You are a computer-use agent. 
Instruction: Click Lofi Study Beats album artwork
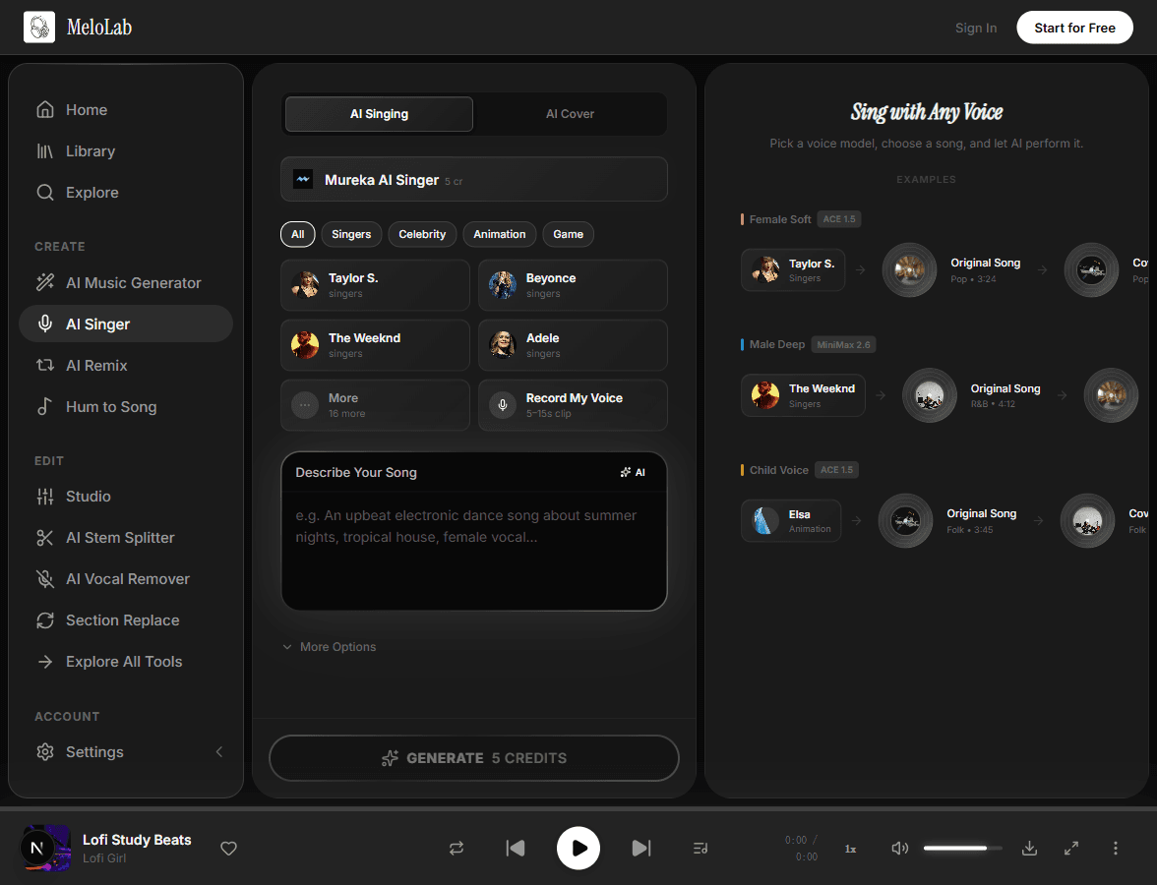pos(46,848)
